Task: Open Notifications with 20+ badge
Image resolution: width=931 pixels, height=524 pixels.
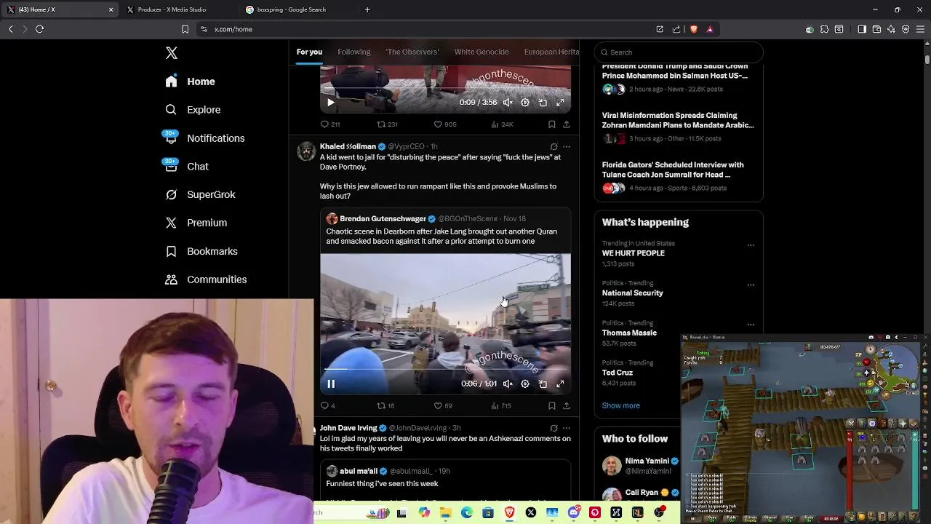Action: (x=204, y=138)
